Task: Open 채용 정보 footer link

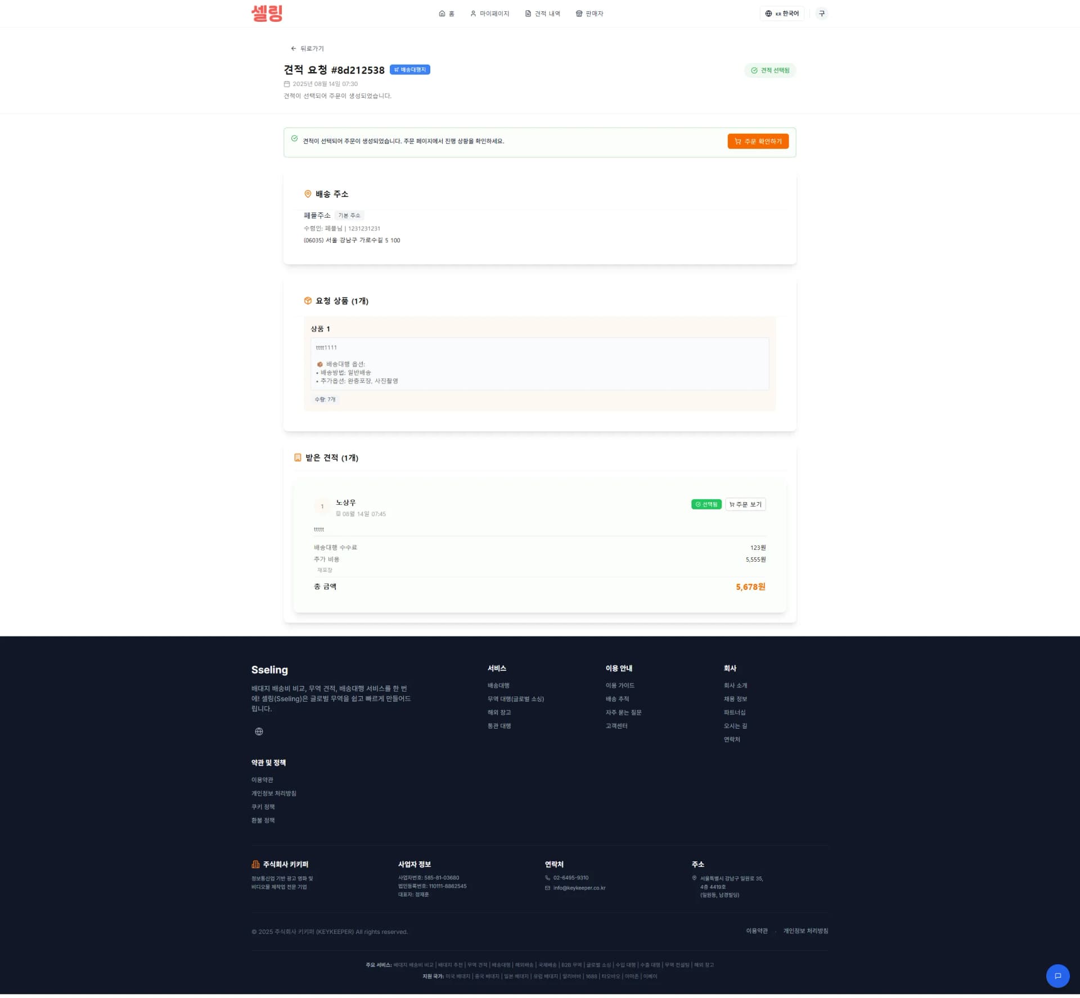Action: tap(735, 699)
